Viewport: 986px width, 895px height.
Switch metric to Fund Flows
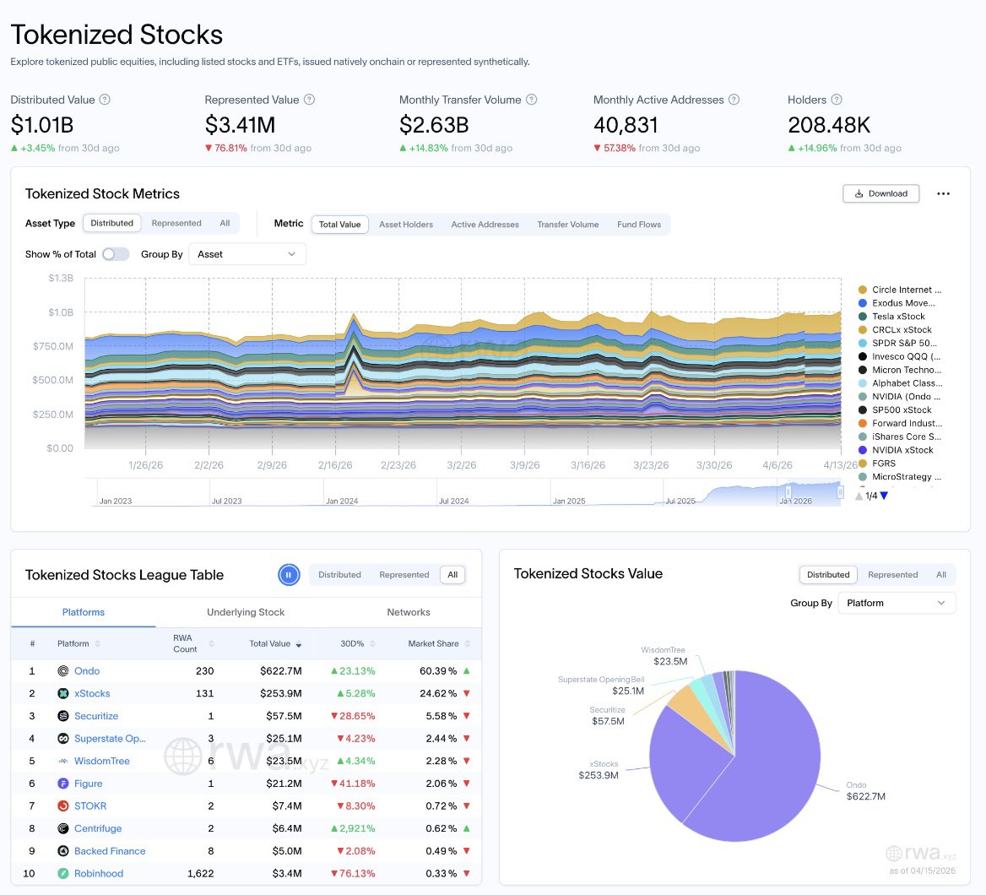point(639,225)
